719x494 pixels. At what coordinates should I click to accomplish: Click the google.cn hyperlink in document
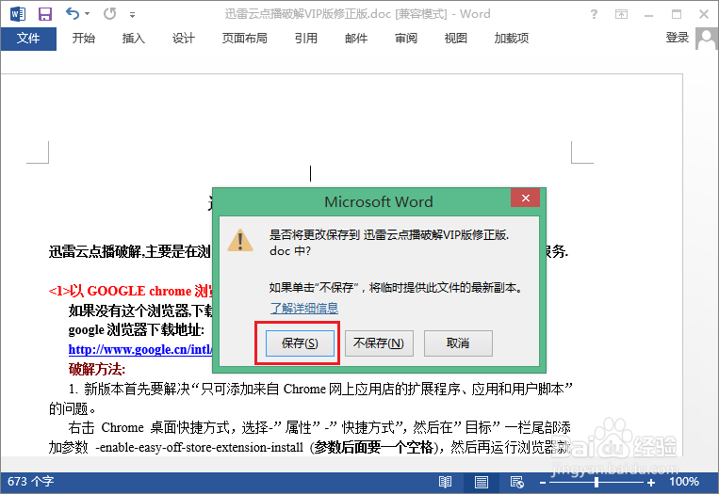140,350
